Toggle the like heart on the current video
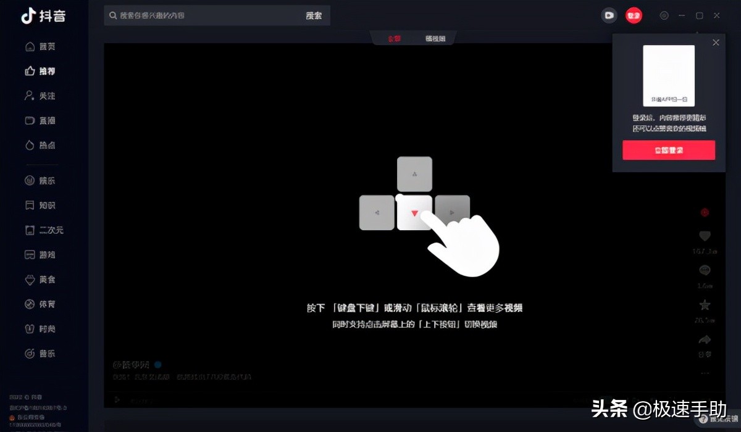The height and width of the screenshot is (432, 741). [x=705, y=236]
